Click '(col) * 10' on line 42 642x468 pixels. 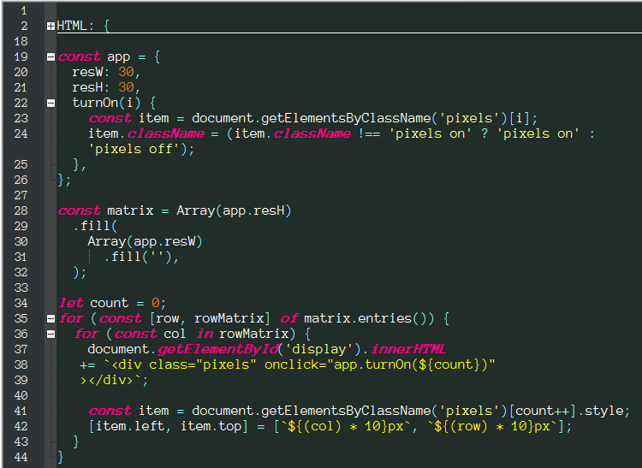pos(345,427)
